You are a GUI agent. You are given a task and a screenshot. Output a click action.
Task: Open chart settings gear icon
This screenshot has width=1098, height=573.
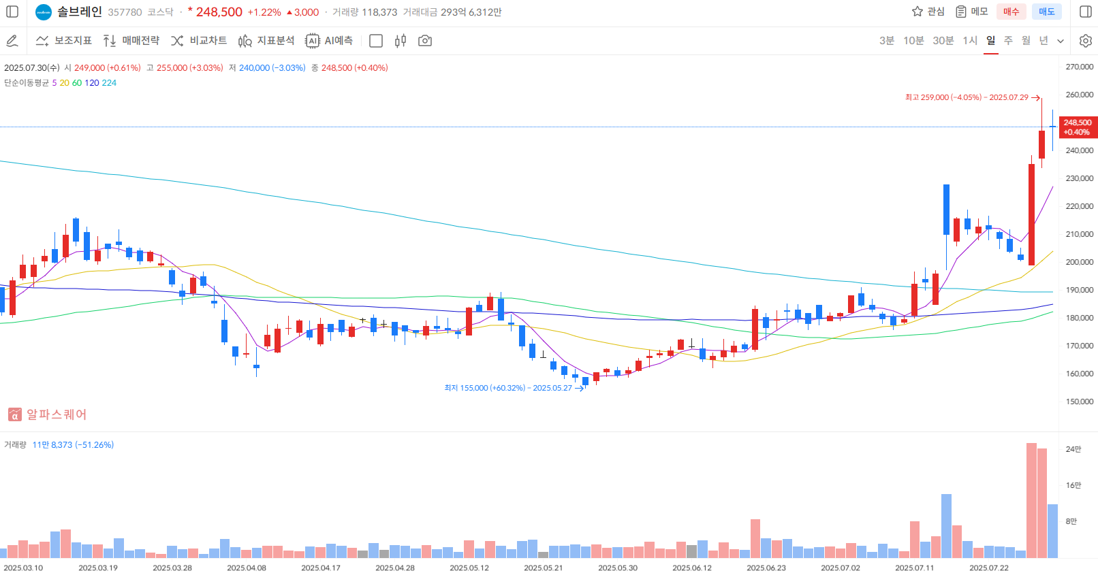click(1086, 41)
